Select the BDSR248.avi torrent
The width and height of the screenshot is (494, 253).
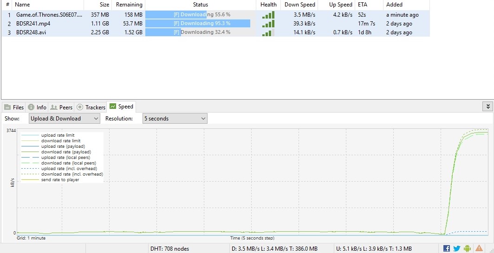tap(216, 32)
